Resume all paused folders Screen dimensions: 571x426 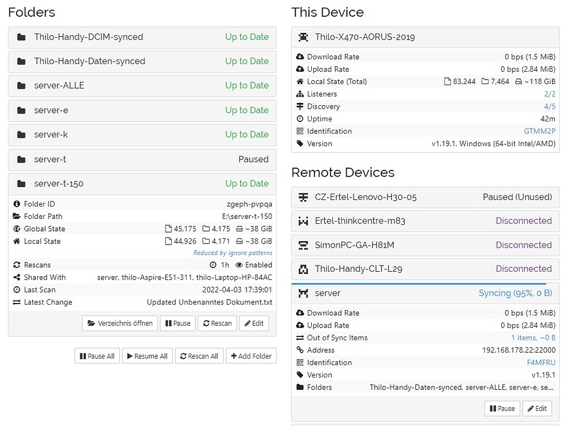coord(147,356)
